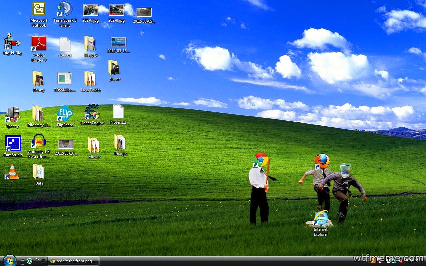Image resolution: width=426 pixels, height=266 pixels.
Task: Select the CamStudio desktop icon
Action: pyautogui.click(x=13, y=143)
